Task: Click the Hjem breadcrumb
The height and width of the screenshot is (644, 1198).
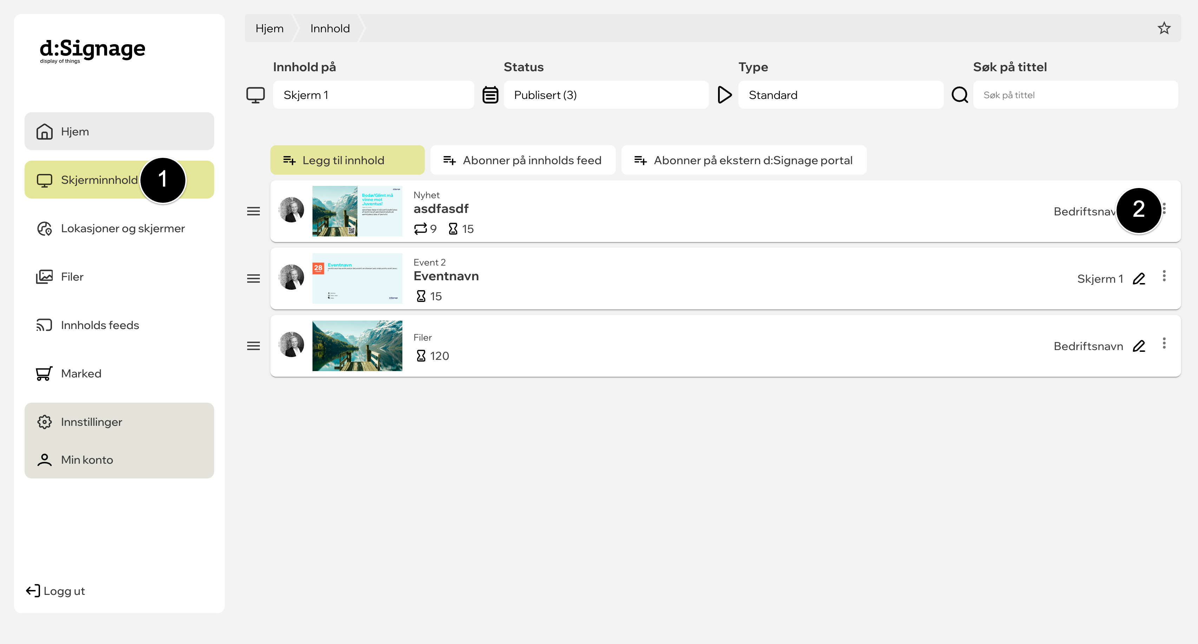Action: point(269,28)
